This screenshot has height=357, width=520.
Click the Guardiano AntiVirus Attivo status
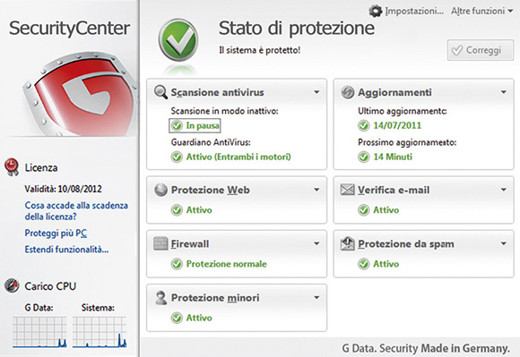click(x=231, y=157)
